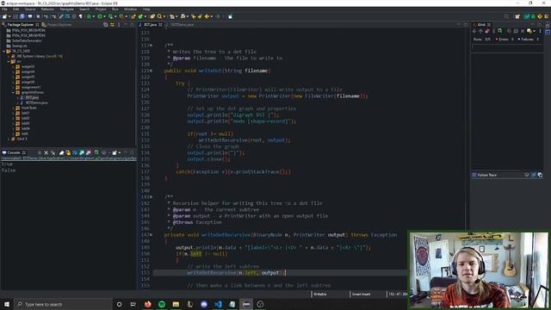Click the New file toolbar icon
The width and height of the screenshot is (551, 310).
coord(4,16)
